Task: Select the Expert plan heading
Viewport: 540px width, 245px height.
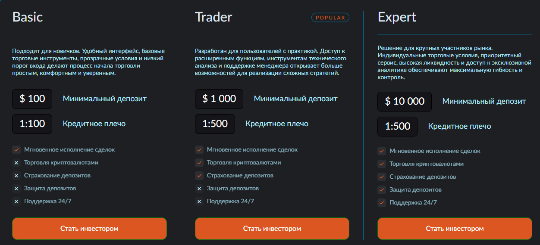Action: click(397, 17)
